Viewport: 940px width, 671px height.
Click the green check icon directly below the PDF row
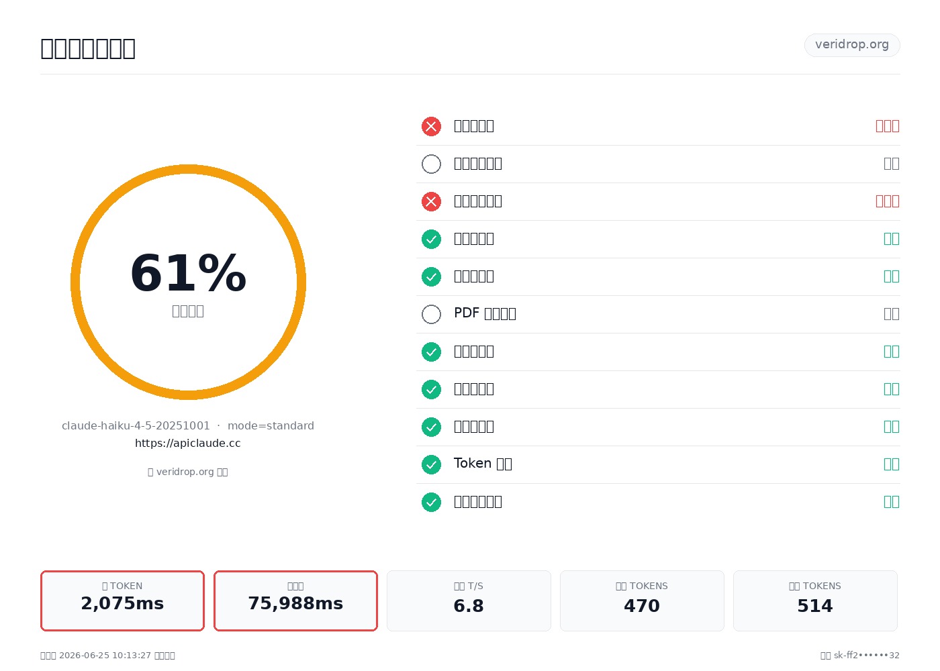(431, 352)
